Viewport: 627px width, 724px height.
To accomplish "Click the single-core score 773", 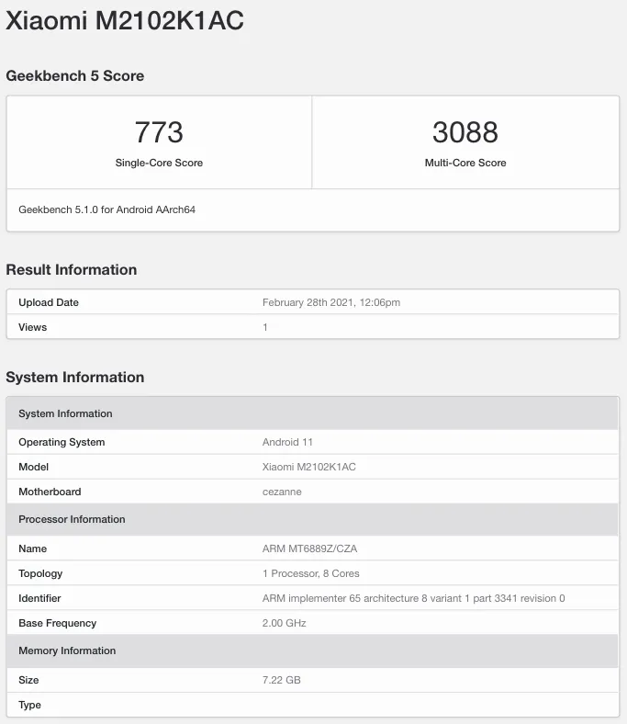I will coord(159,132).
